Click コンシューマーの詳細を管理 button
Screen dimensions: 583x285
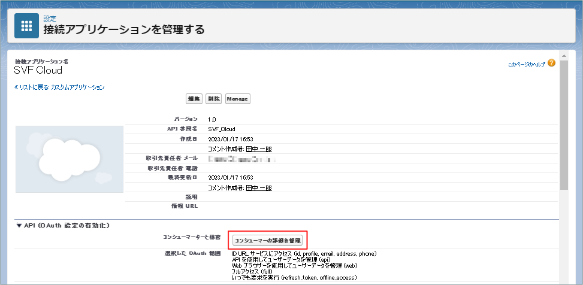click(x=268, y=241)
